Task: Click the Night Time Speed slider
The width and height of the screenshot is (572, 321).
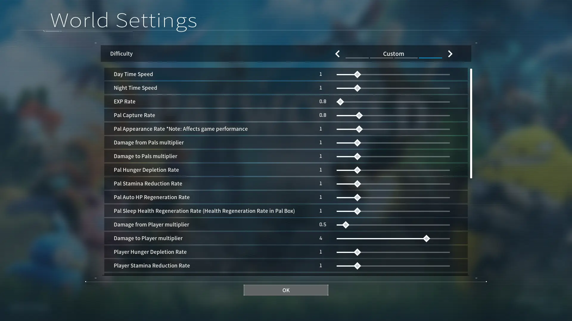Action: pyautogui.click(x=357, y=88)
